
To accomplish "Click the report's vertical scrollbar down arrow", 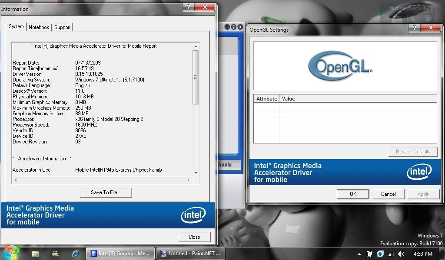I will [196, 172].
